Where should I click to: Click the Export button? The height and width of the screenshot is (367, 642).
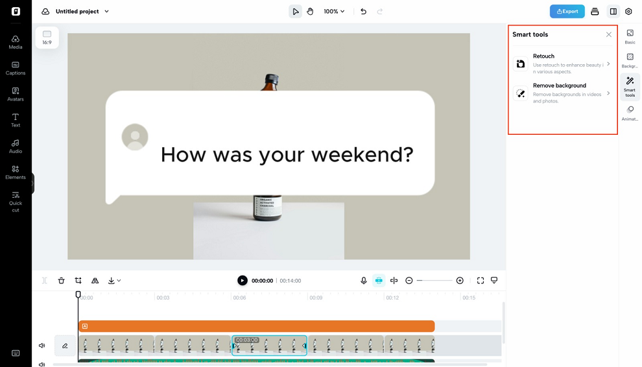click(x=567, y=12)
